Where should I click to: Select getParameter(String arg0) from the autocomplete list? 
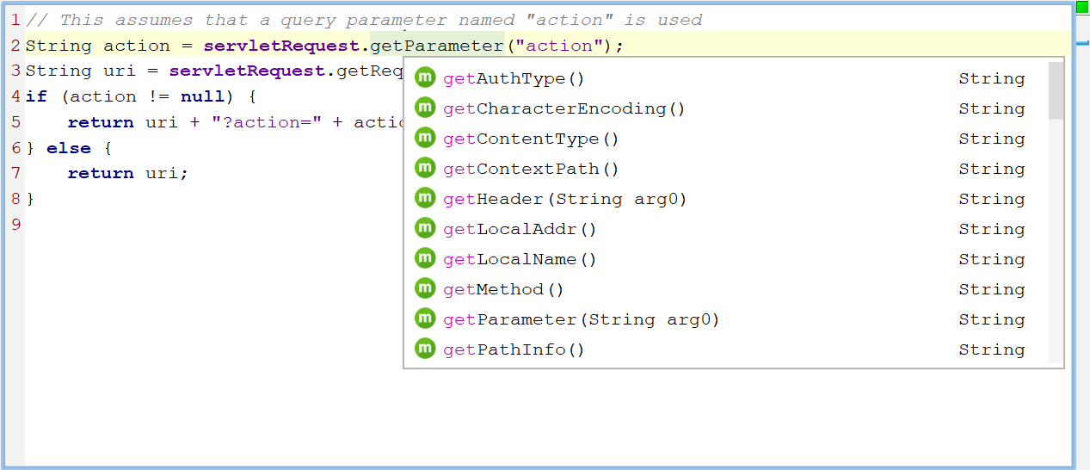click(x=581, y=319)
